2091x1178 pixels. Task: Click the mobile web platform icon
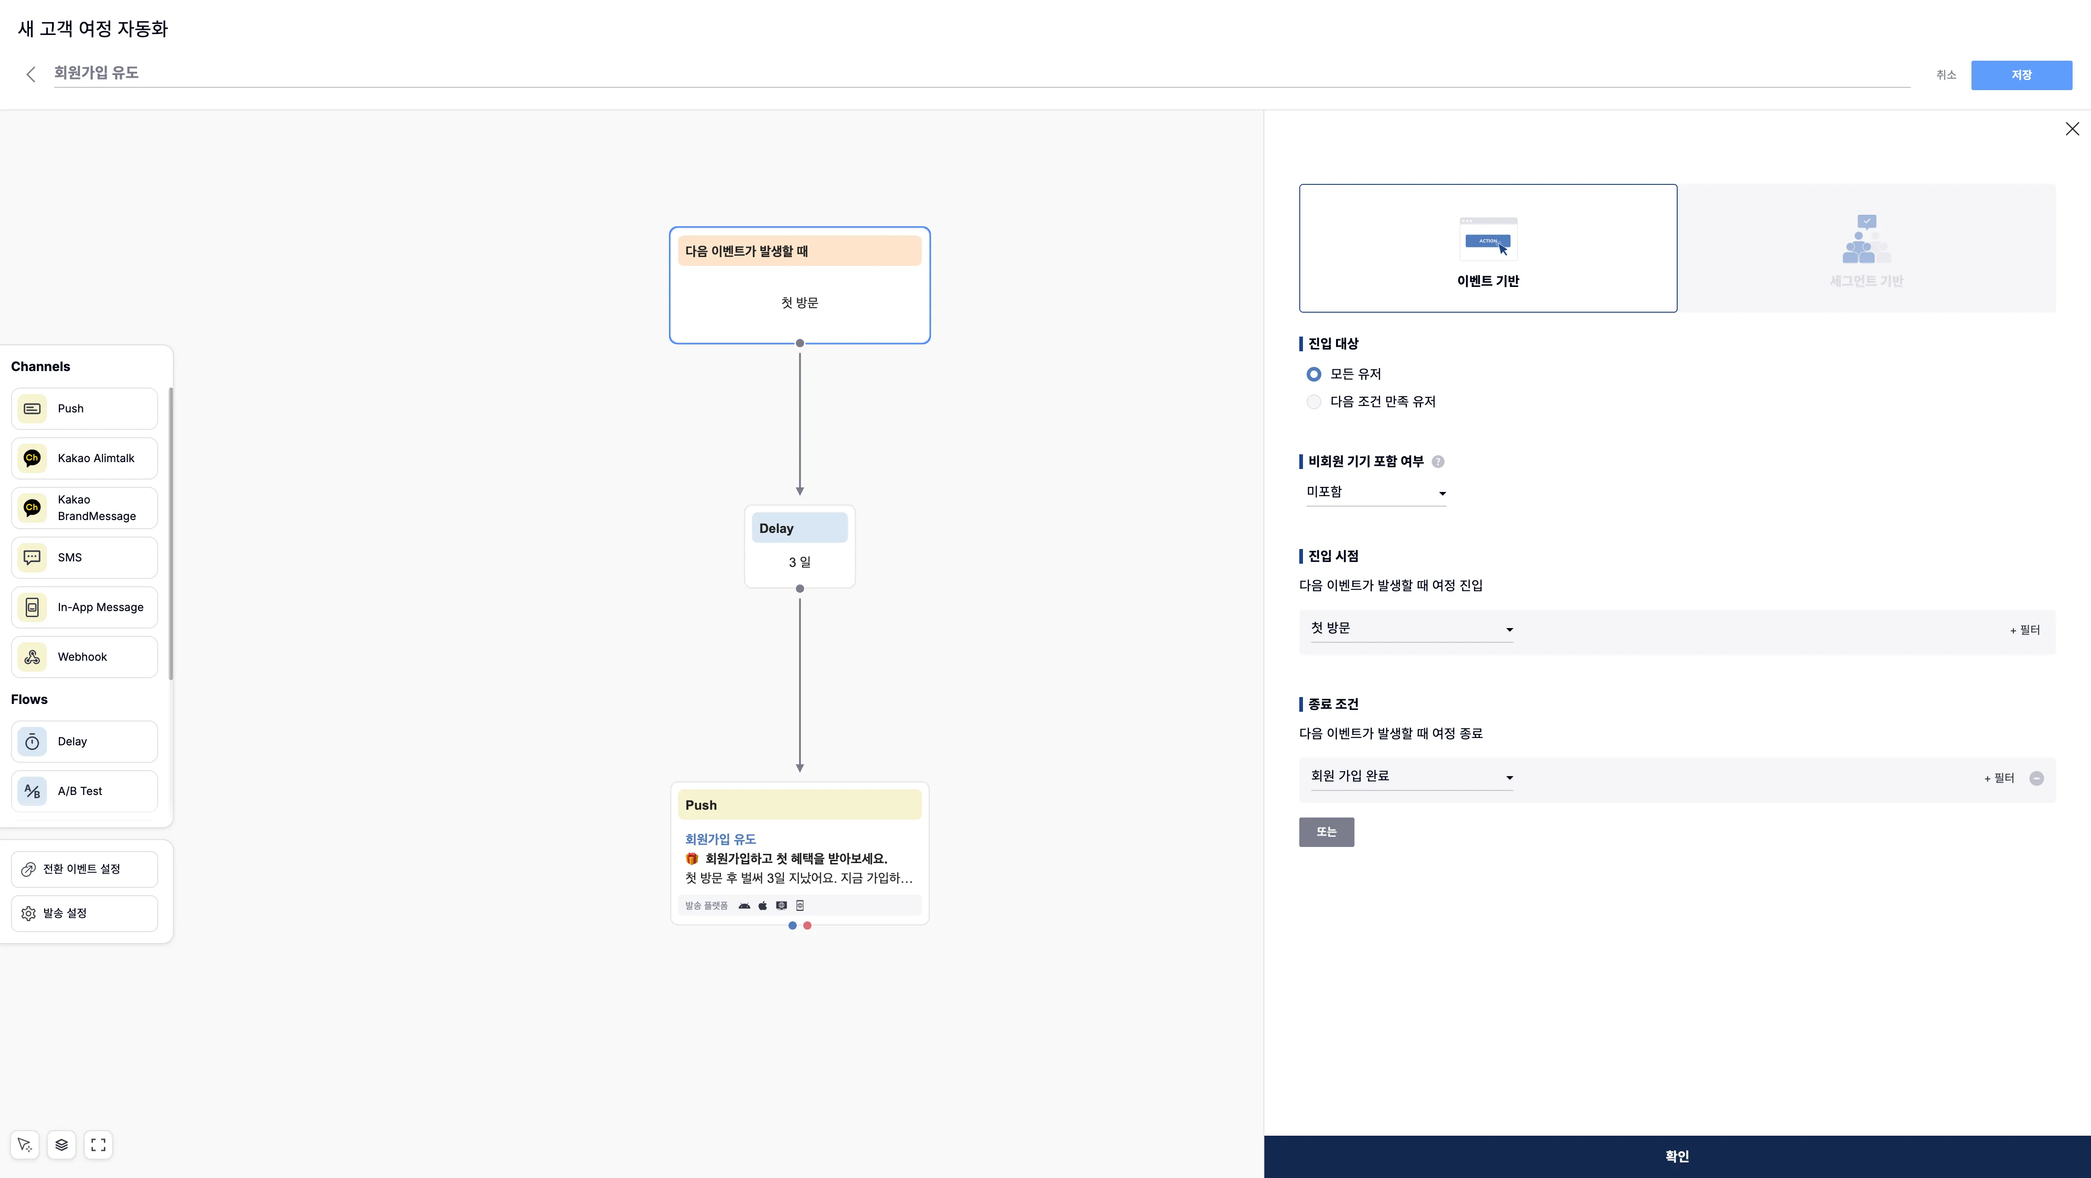[800, 905]
